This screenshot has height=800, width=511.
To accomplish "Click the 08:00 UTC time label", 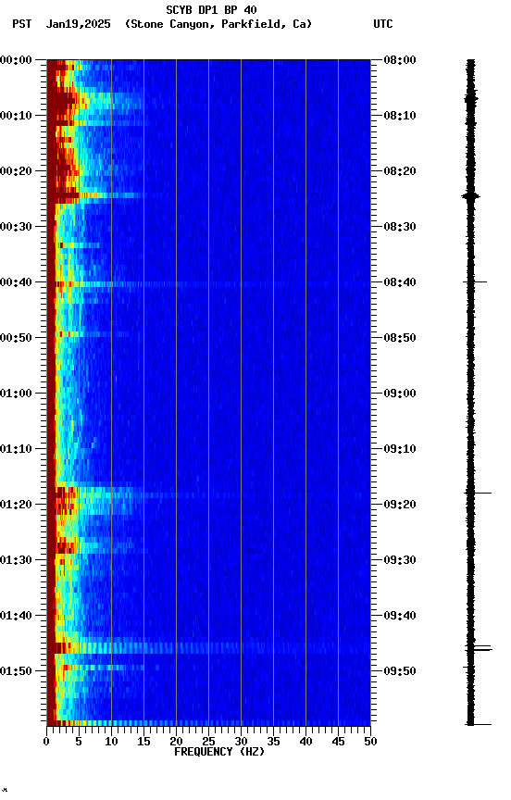I will coord(400,60).
